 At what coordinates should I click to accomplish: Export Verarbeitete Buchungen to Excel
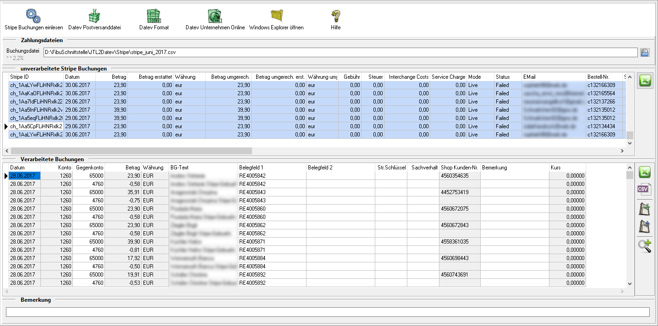click(645, 173)
